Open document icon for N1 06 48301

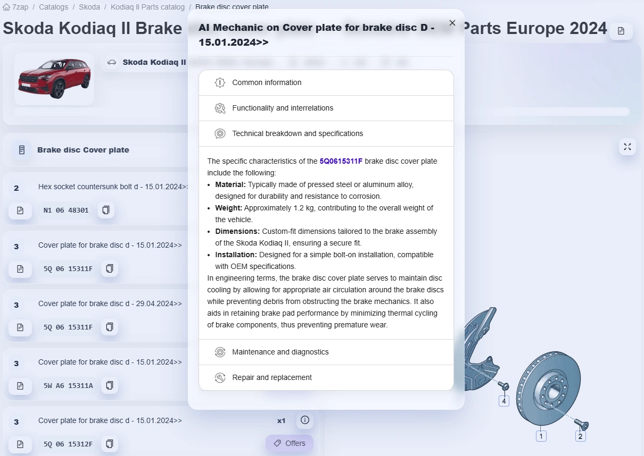pyautogui.click(x=20, y=210)
